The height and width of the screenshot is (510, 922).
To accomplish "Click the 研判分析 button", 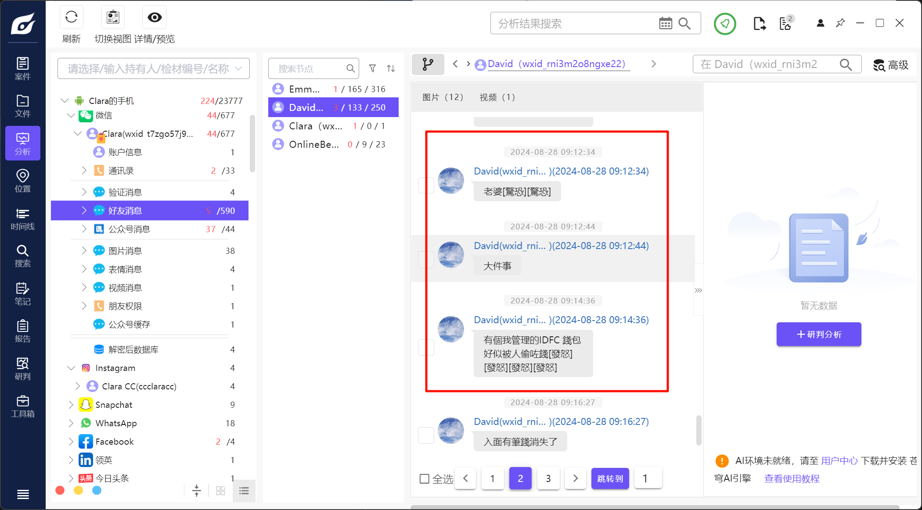I will 818,334.
